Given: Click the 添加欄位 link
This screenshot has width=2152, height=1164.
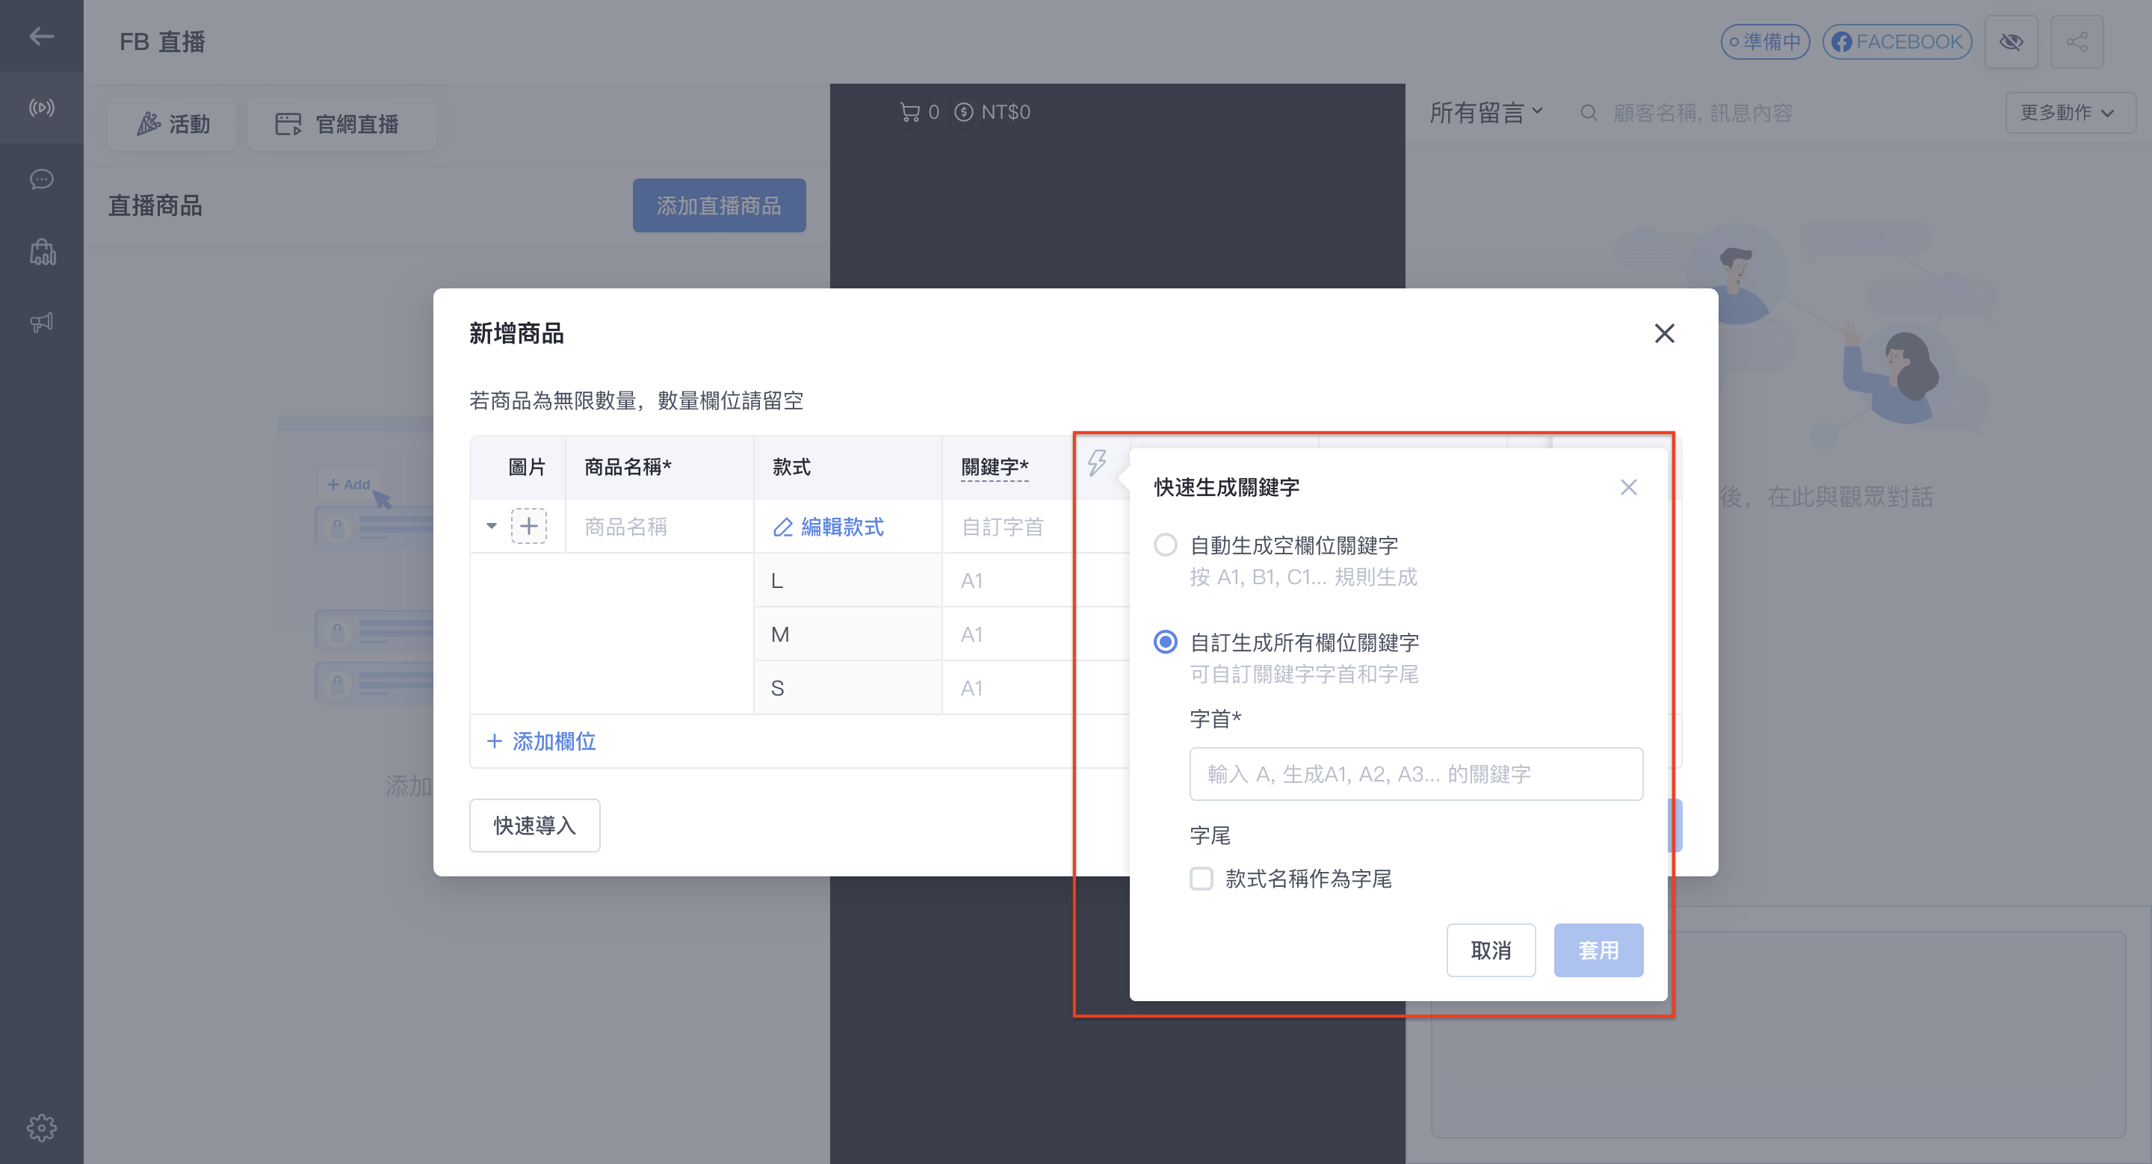Looking at the screenshot, I should (540, 741).
